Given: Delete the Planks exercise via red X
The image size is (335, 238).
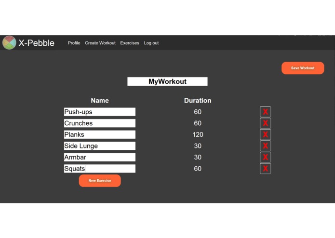Looking at the screenshot, I should pos(265,134).
